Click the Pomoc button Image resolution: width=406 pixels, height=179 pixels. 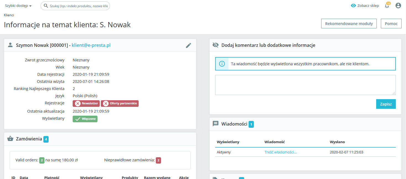(391, 24)
